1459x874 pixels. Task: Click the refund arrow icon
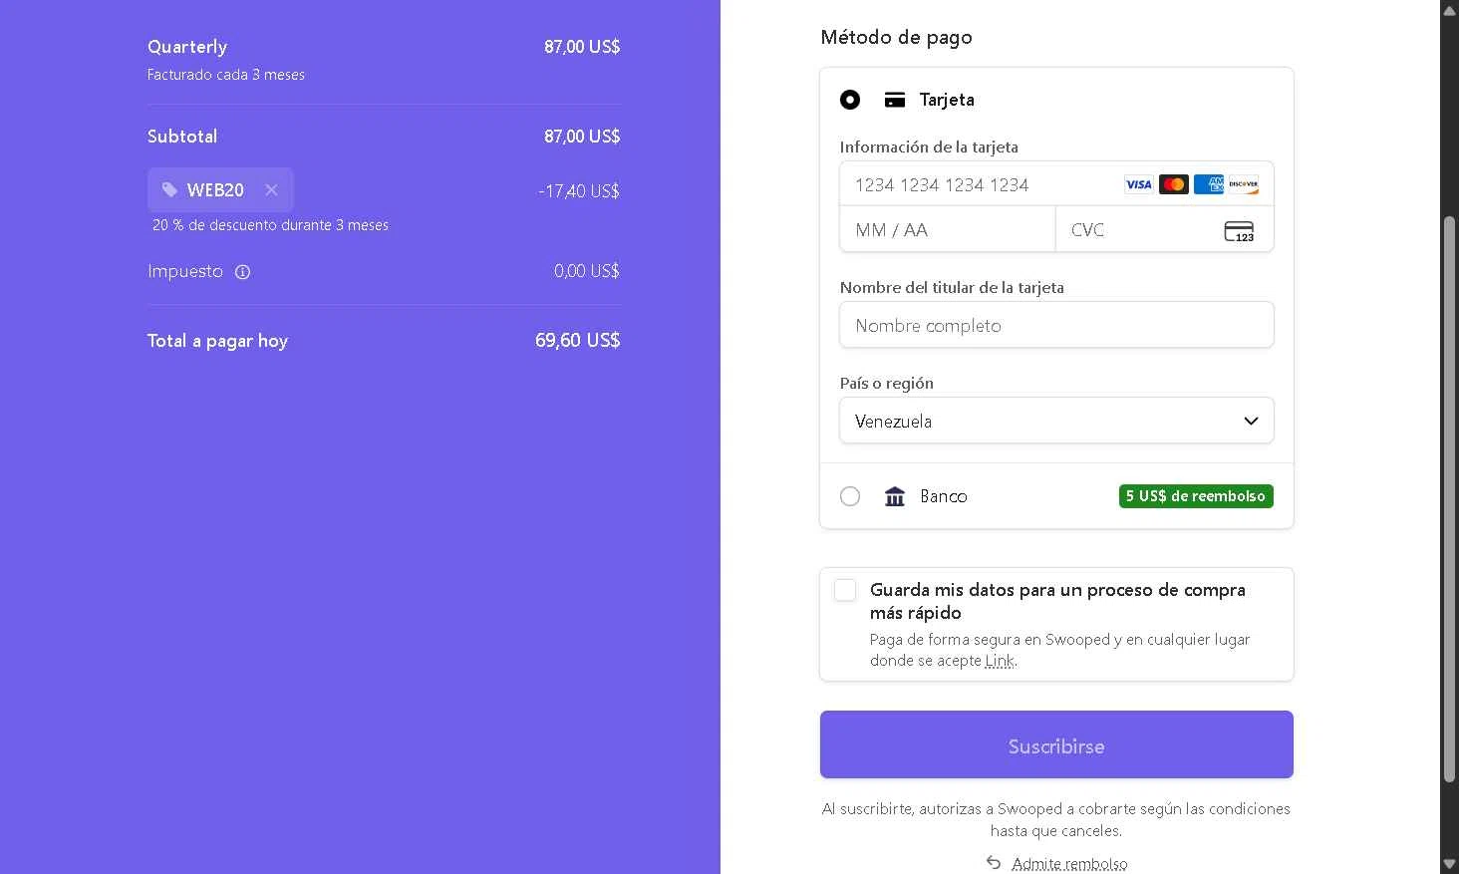point(994,862)
